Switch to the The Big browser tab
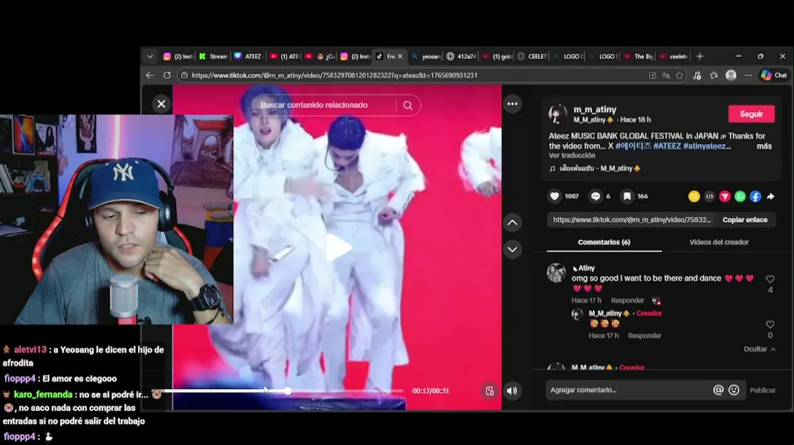This screenshot has width=794, height=445. click(x=639, y=56)
